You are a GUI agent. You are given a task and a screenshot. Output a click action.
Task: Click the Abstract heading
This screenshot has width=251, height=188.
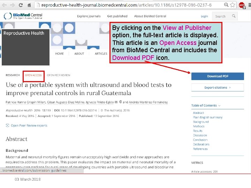pos(16,139)
